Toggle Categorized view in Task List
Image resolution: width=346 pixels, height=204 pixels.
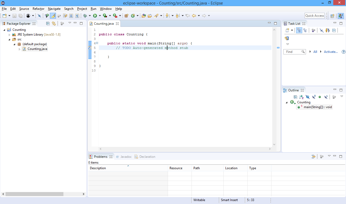(x=299, y=31)
